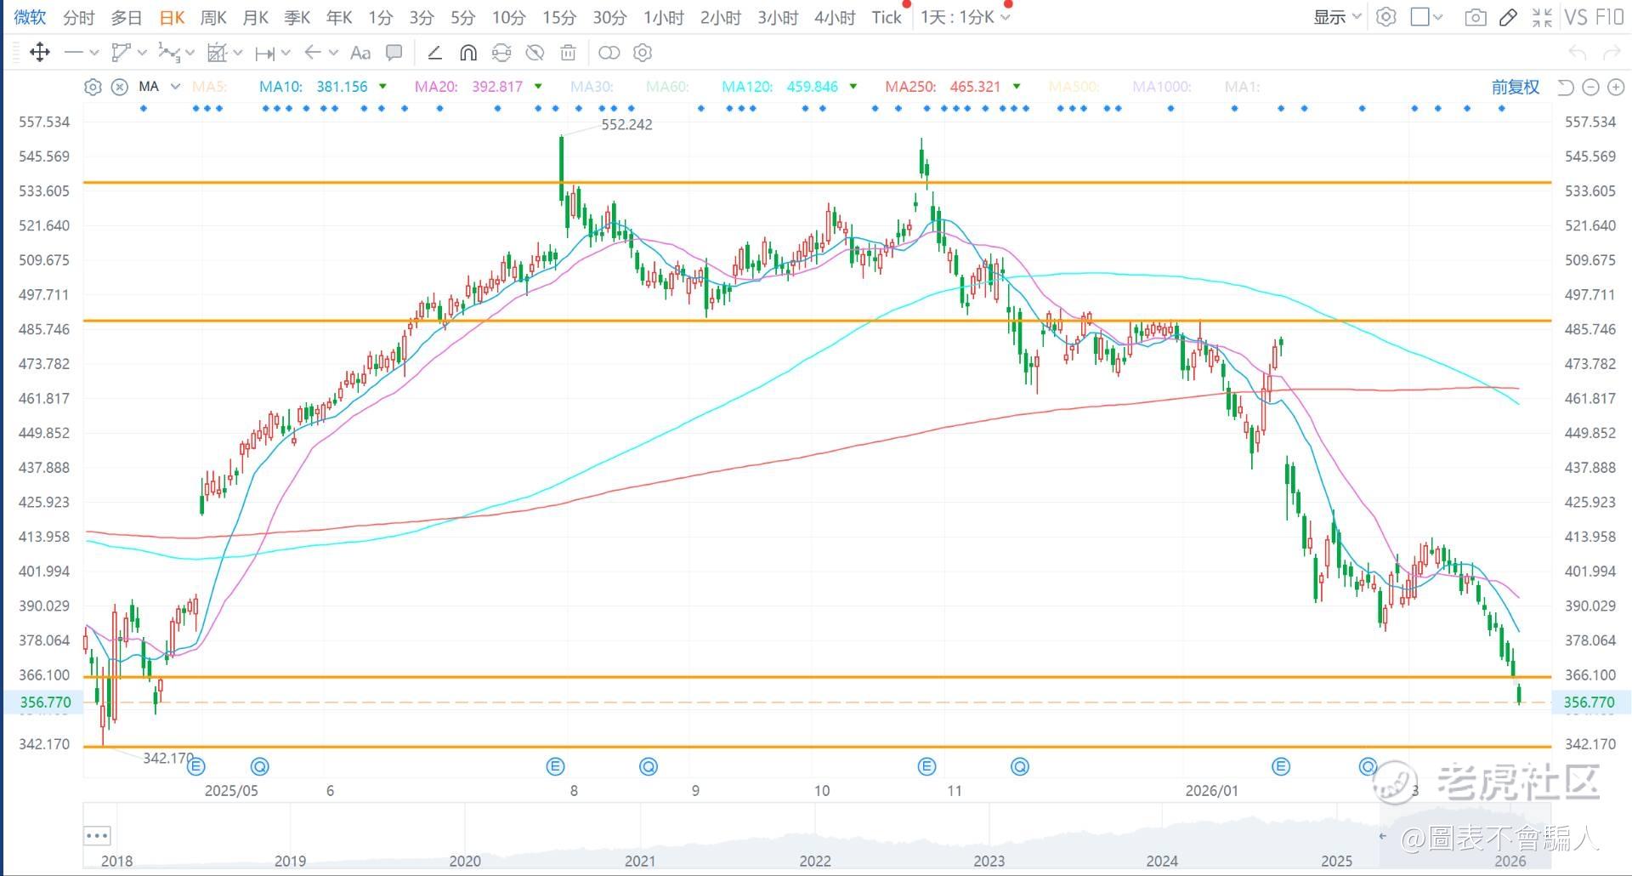Switch to the 周K weekly chart tab

[x=213, y=17]
